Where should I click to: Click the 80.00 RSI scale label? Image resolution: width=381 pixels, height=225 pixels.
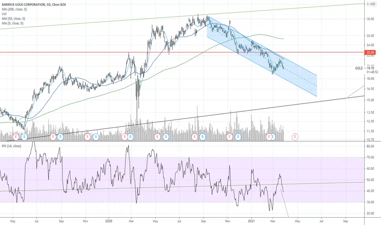[x=370, y=146]
